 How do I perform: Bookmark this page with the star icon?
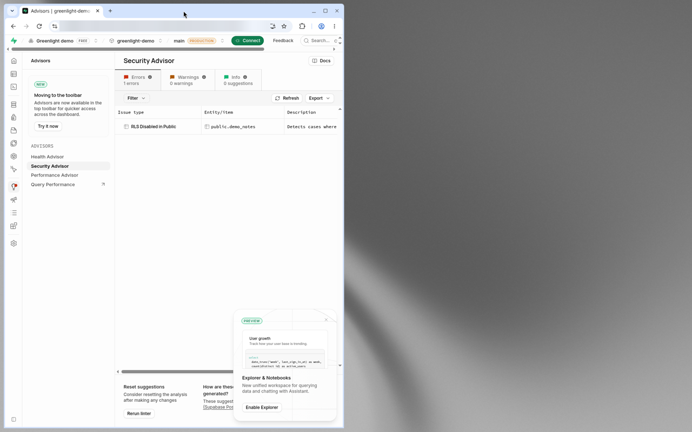click(x=284, y=26)
